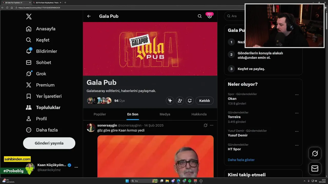This screenshot has height=184, width=328.
Task: Open Bildirimler notifications
Action: tap(42, 51)
